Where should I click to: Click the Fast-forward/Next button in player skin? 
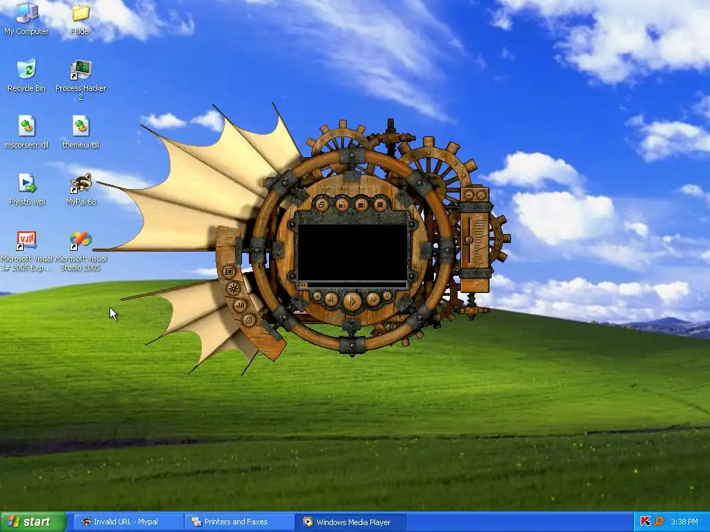[373, 299]
